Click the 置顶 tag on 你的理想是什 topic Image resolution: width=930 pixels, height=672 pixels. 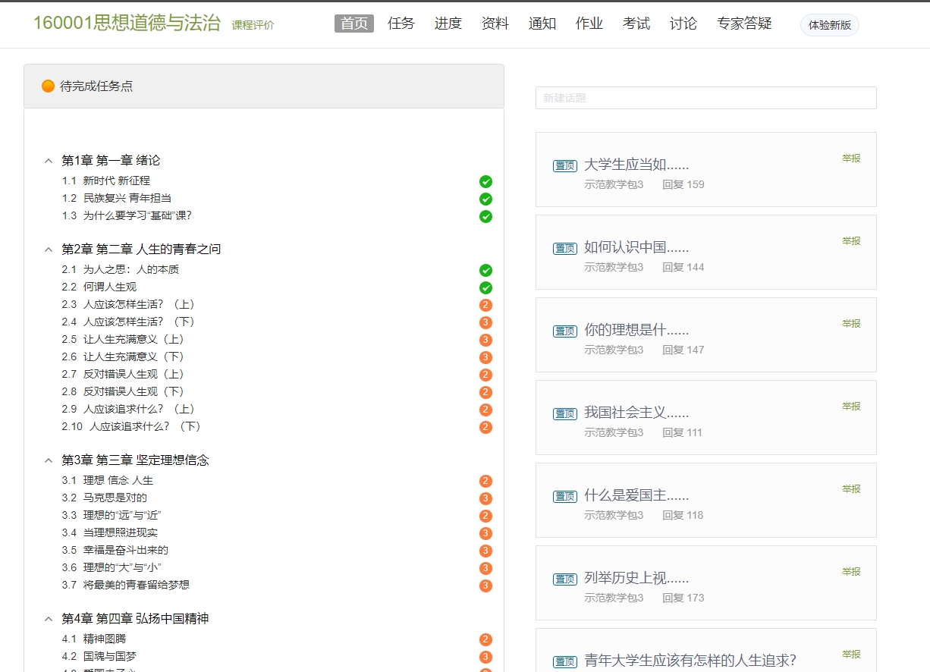pyautogui.click(x=565, y=331)
